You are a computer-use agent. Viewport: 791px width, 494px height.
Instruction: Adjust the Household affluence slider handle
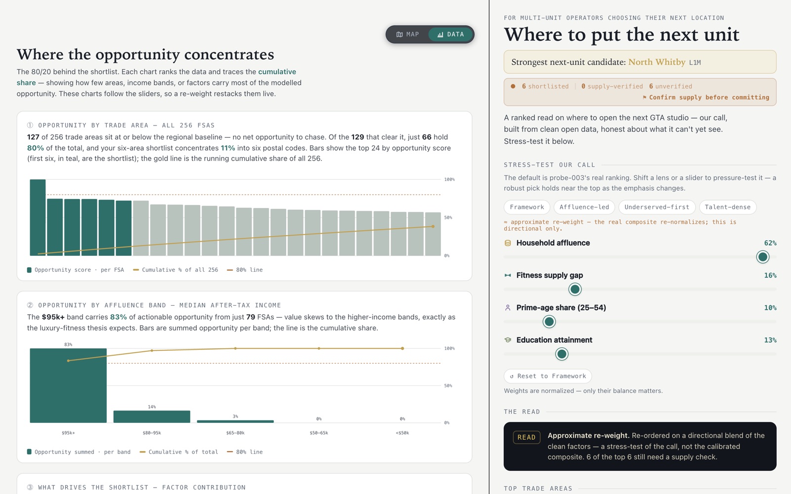point(763,257)
